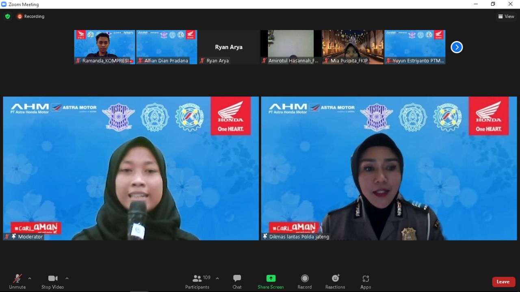Expand audio options arrow beside Unmute
Screen dimensions: 520x292
[x=30, y=278]
